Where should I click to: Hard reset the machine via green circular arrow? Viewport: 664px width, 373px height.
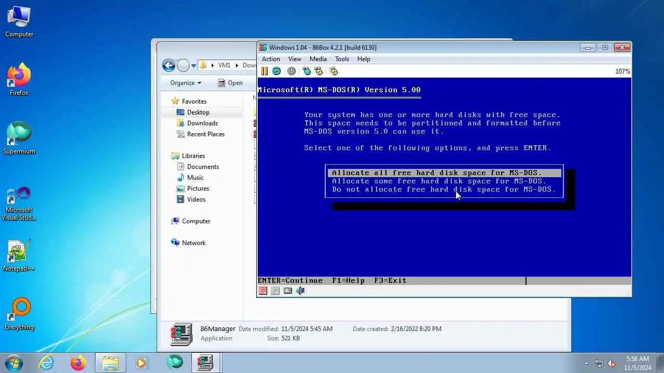(276, 71)
